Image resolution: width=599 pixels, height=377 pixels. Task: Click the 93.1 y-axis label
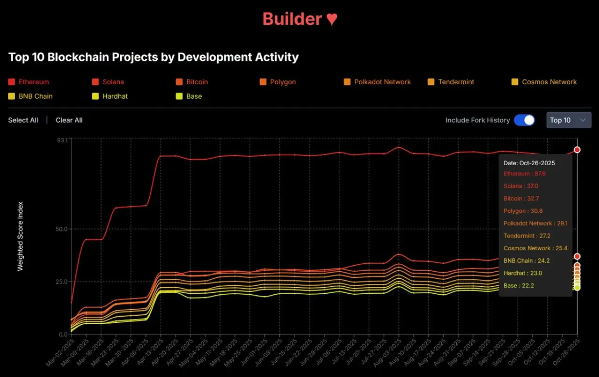click(63, 140)
